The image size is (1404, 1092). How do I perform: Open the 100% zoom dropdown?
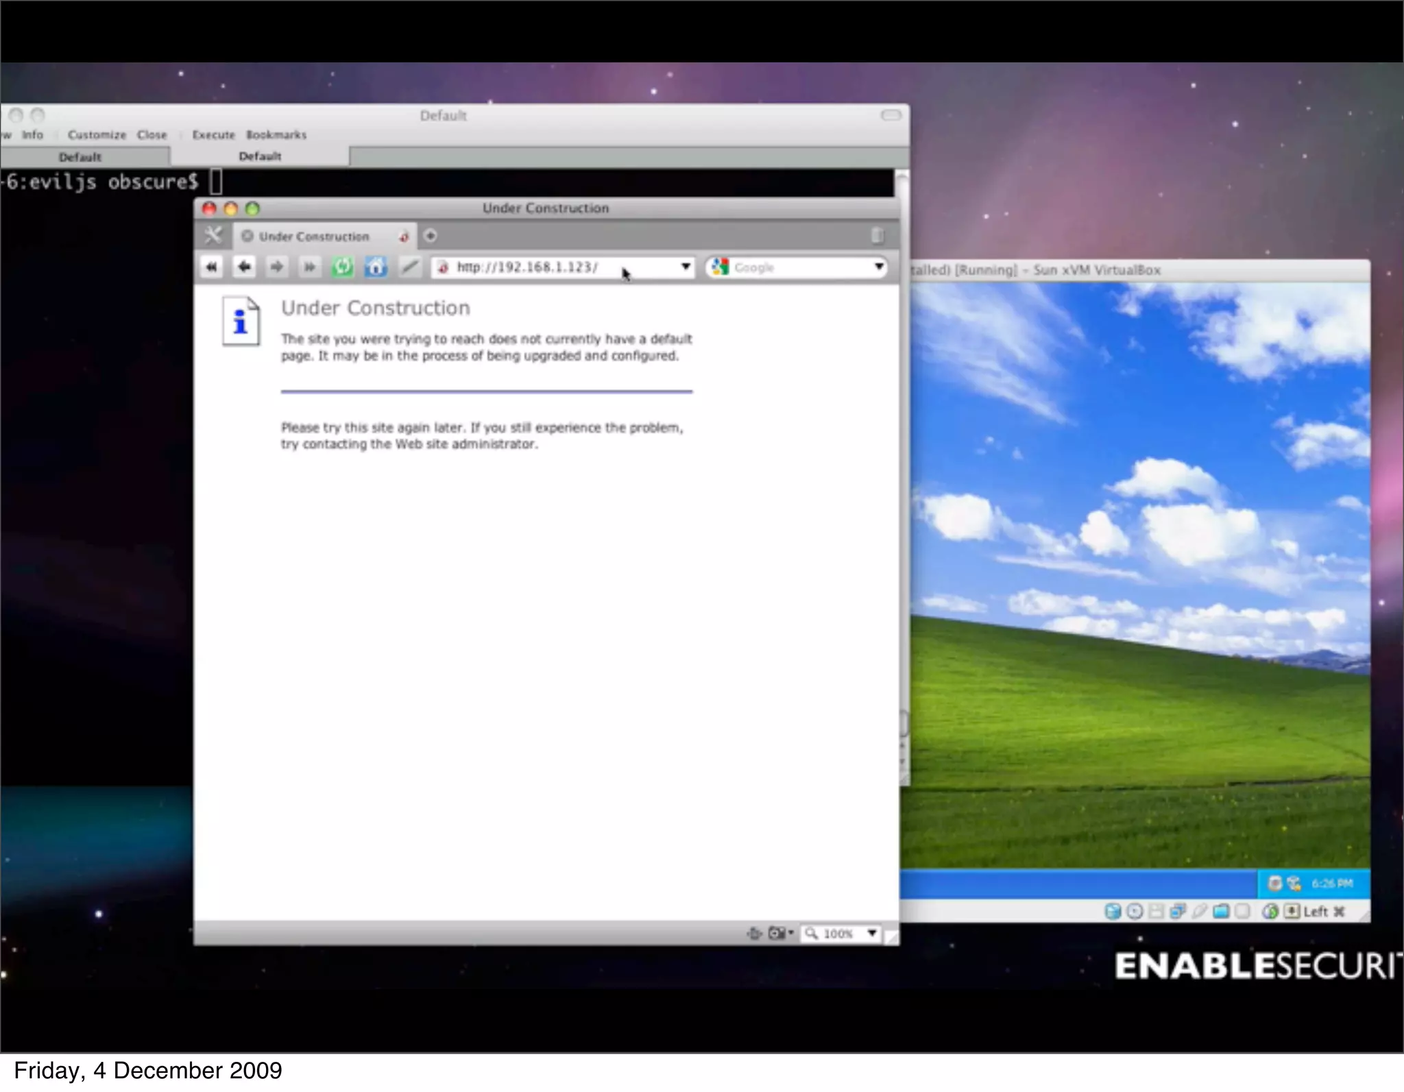tap(872, 933)
